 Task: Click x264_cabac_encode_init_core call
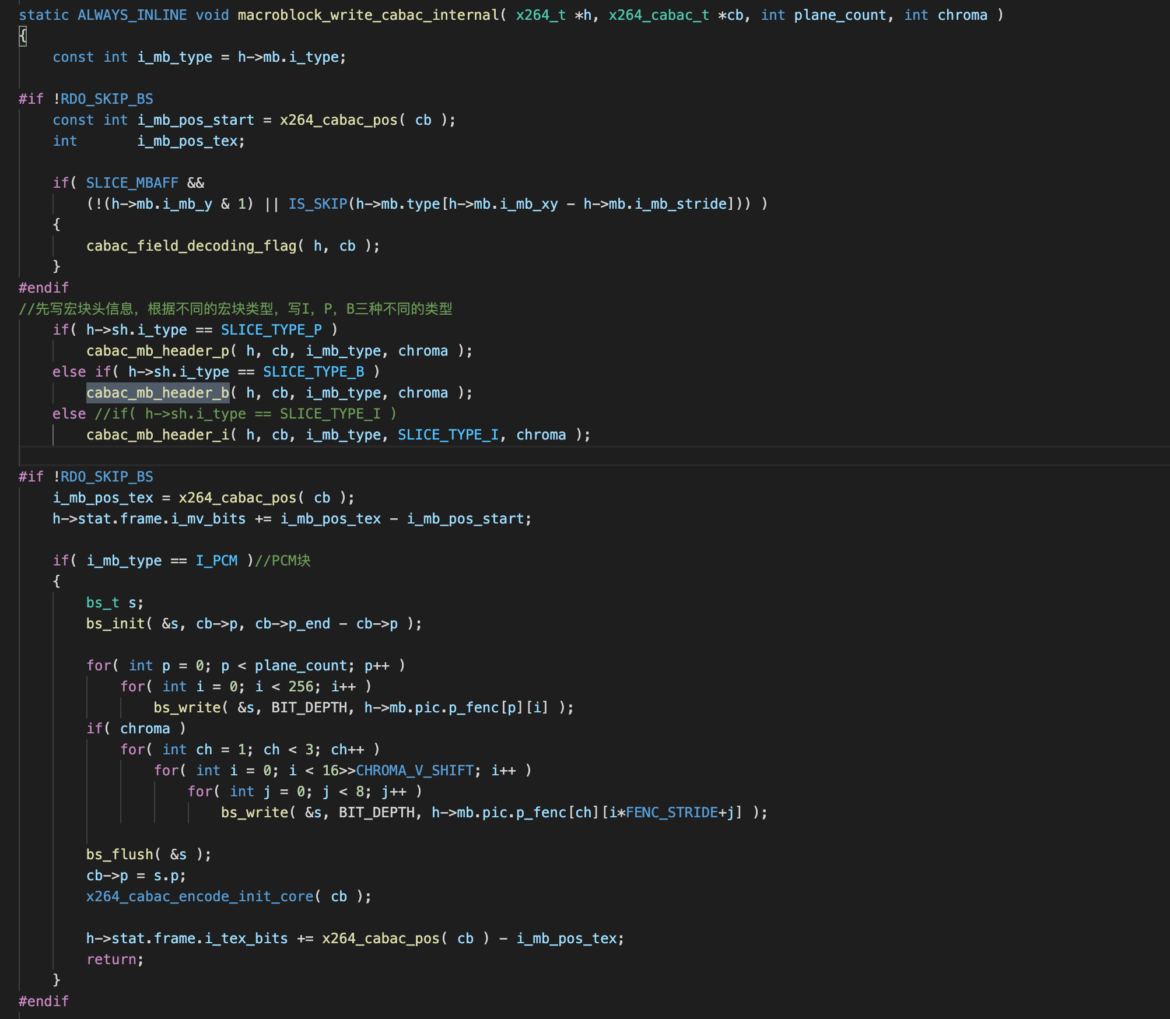(x=200, y=897)
